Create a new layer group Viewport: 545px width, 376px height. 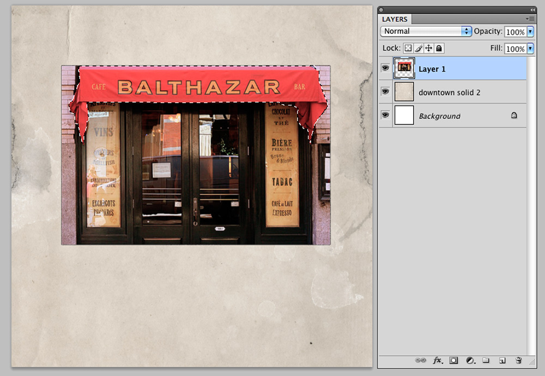(486, 360)
